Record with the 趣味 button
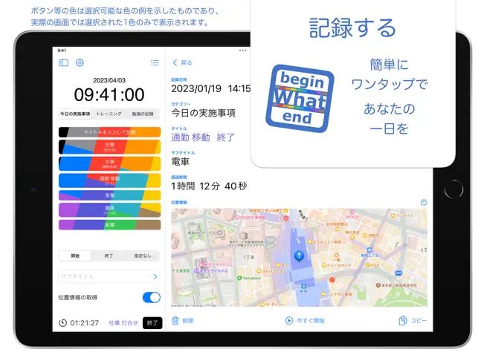This screenshot has width=478, height=358. pos(109,210)
